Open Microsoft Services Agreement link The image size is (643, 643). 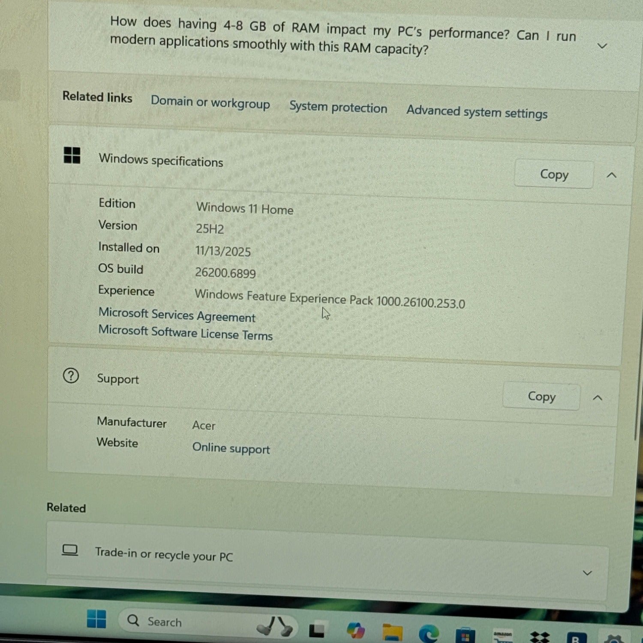pos(177,315)
